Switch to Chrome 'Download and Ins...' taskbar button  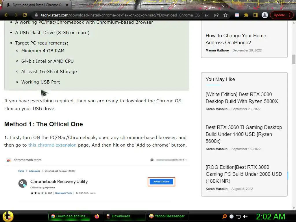coord(69,216)
